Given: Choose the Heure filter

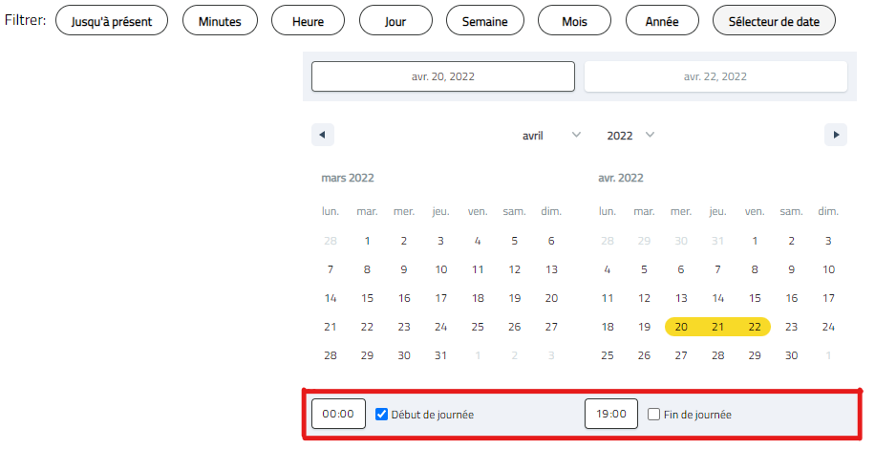Looking at the screenshot, I should coord(308,20).
